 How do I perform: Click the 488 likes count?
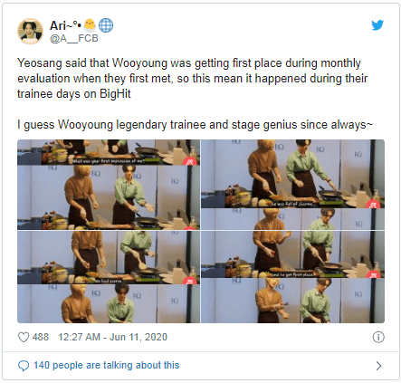tap(41, 337)
